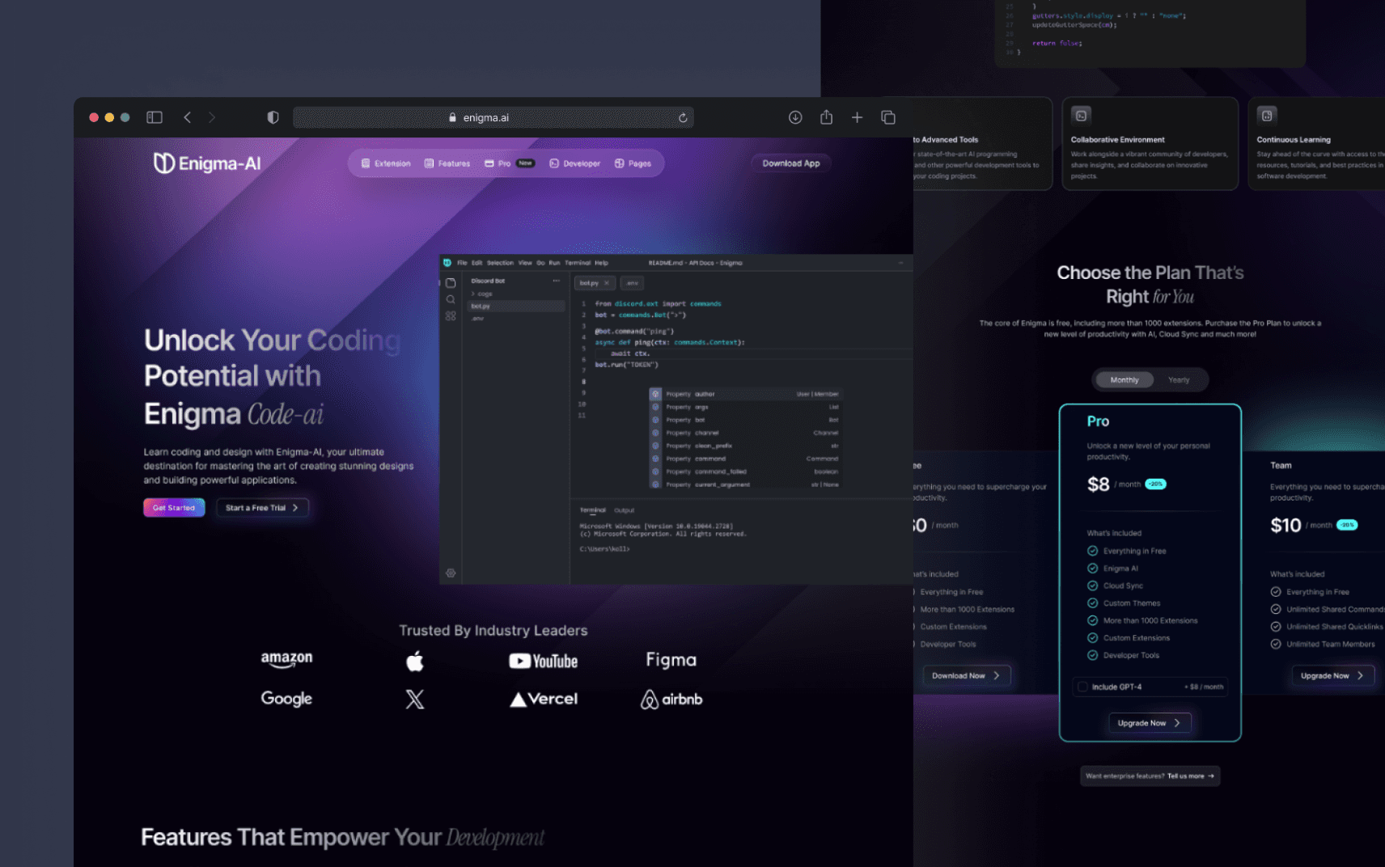Show the tab overview icon in the browser

tap(887, 117)
